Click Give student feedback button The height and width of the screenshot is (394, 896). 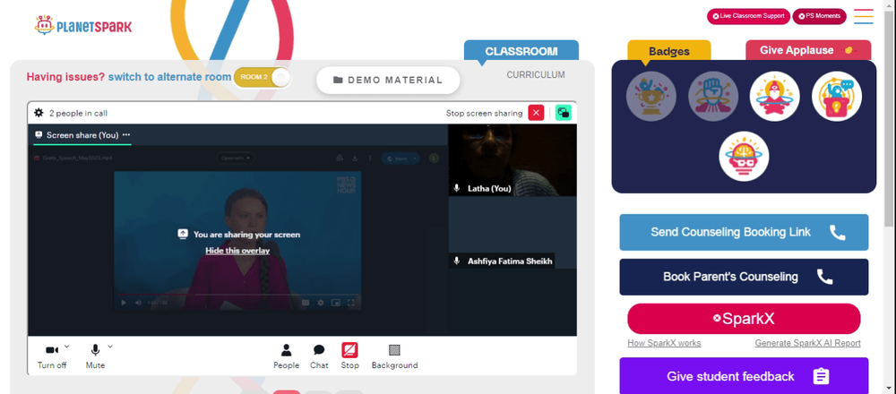744,376
